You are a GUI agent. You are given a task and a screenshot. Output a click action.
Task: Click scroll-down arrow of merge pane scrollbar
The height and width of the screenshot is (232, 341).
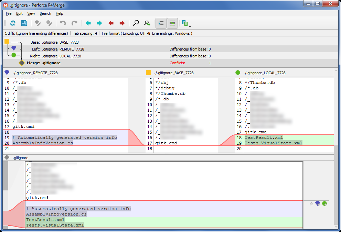(336, 227)
